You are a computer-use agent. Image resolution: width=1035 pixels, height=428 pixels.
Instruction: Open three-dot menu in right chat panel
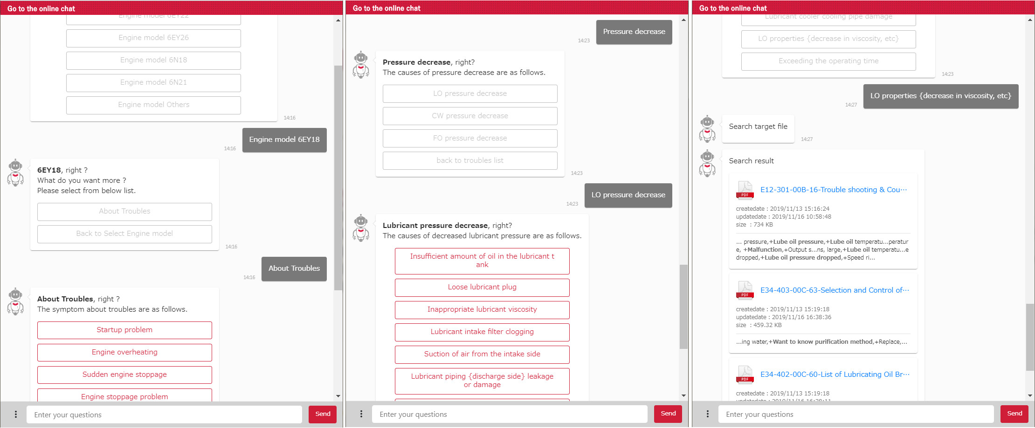(708, 414)
